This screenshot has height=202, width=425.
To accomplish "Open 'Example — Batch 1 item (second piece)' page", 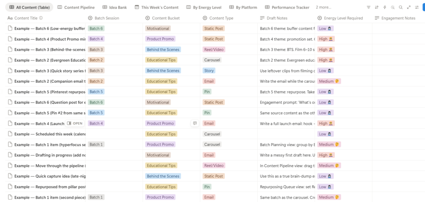I will tap(50, 197).
